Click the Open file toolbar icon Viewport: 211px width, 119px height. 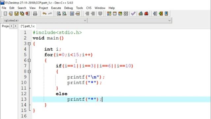[11, 14]
